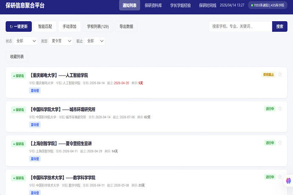Click the 智能匹配 button
293x195 pixels.
tap(45, 26)
